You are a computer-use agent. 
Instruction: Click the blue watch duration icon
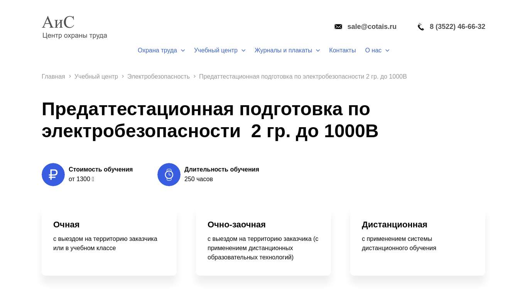[x=169, y=175]
